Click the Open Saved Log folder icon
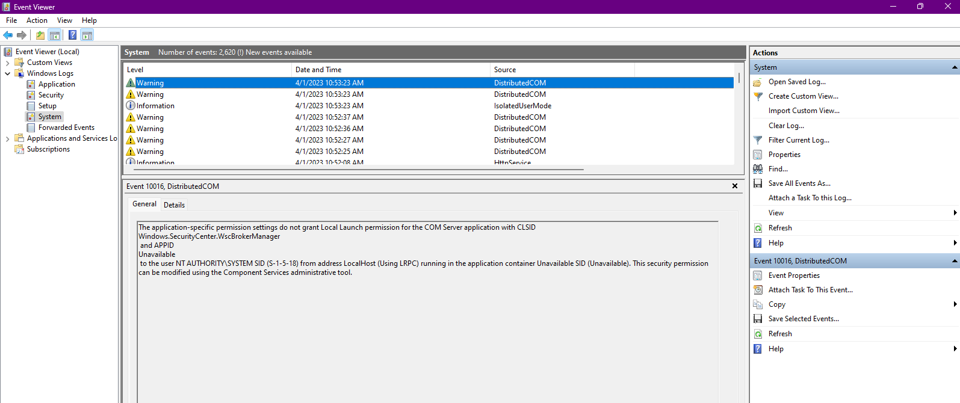This screenshot has width=960, height=403. (x=758, y=82)
